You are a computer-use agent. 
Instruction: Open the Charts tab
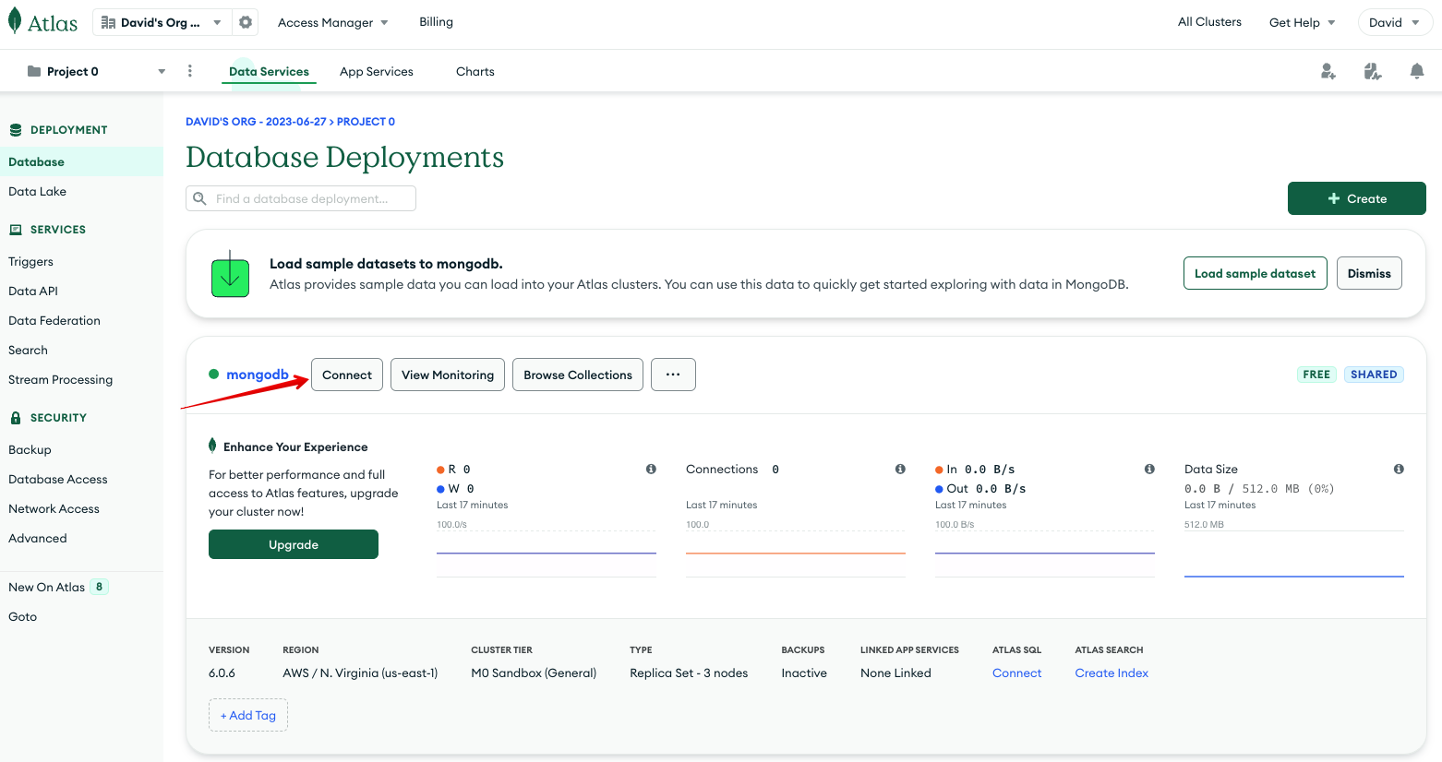point(475,70)
